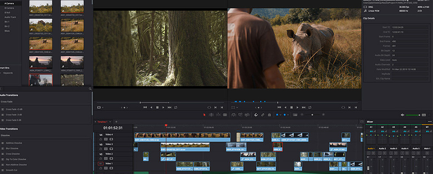
Task: Toggle loop playback in timeline viewer
Action: click(310, 107)
